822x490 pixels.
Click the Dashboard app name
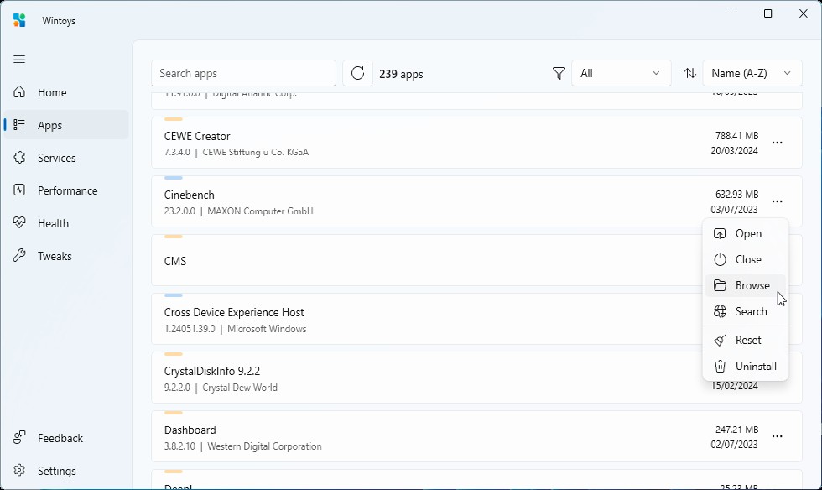190,430
